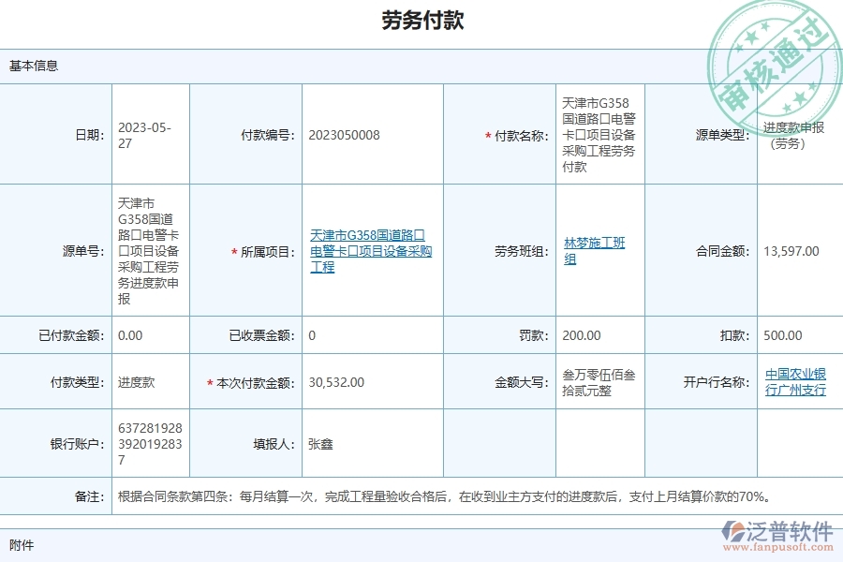Open the 中国农业银行广州支行 bank link

tap(793, 382)
